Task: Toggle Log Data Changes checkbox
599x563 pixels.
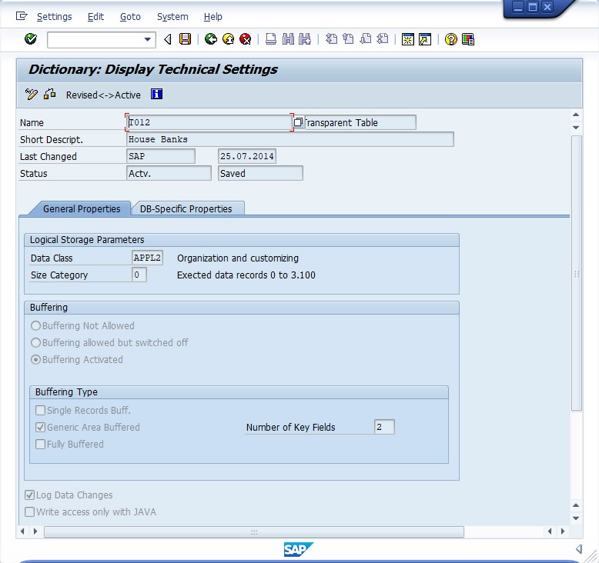Action: (x=29, y=495)
